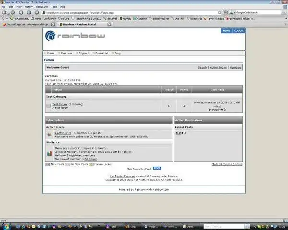The height and width of the screenshot is (230, 288).
Task: Focus the Google CodeSearch search field
Action: 258,12
